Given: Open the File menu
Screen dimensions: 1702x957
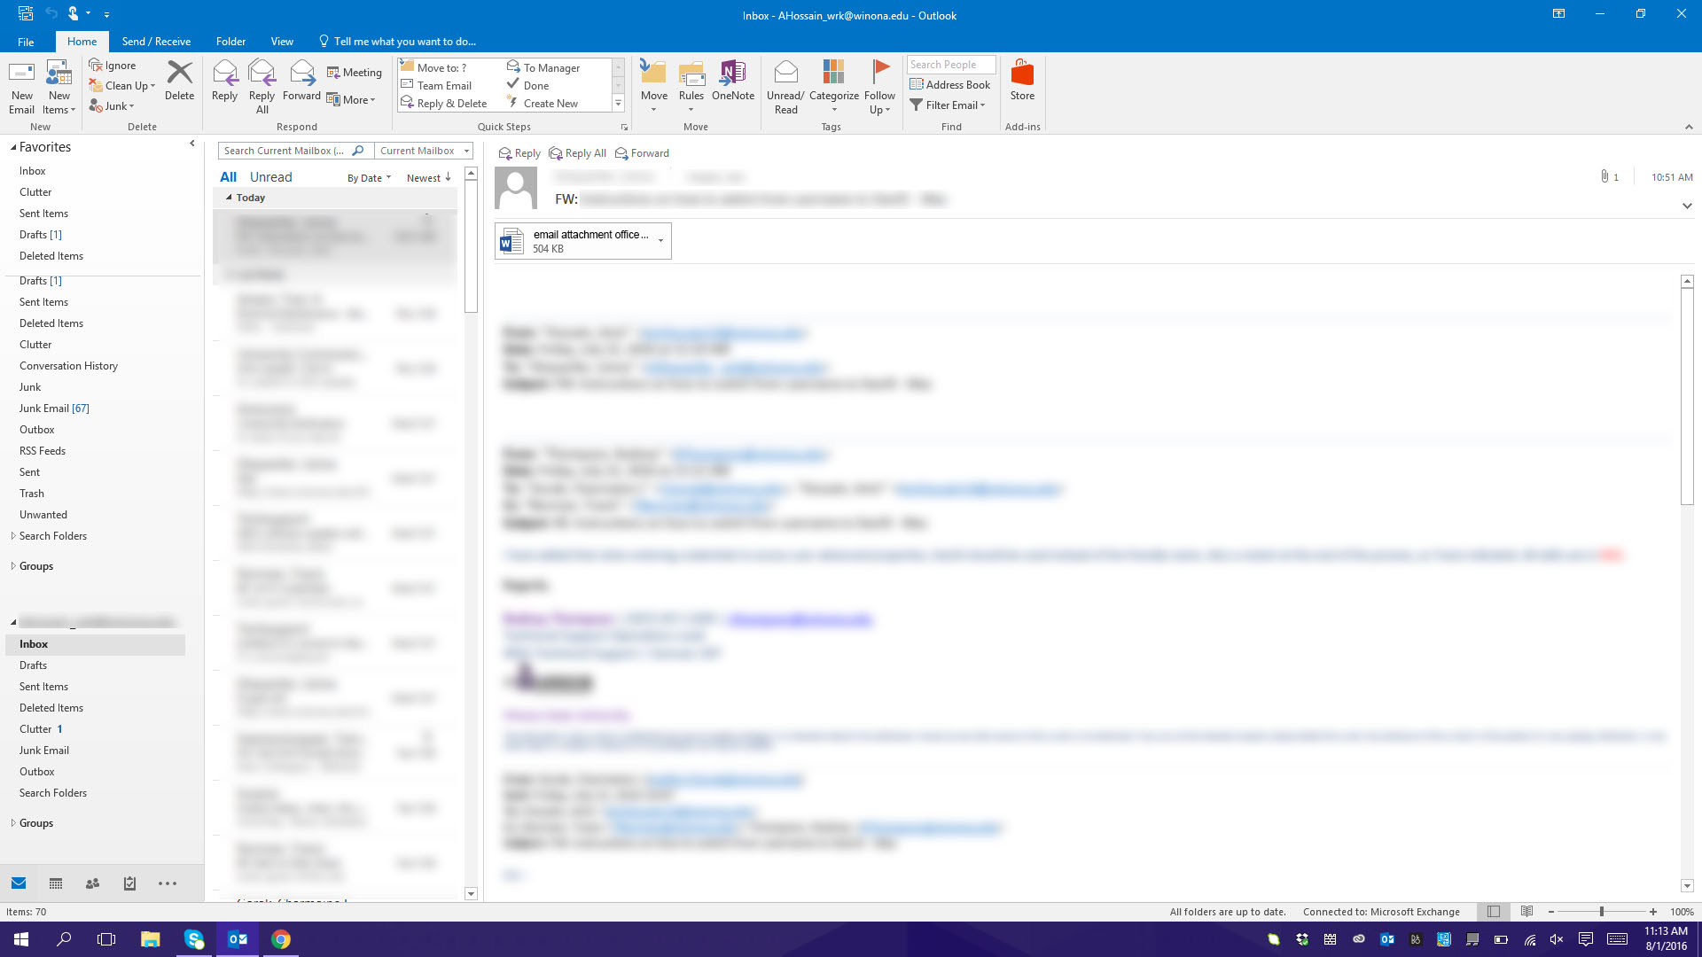Looking at the screenshot, I should [26, 42].
